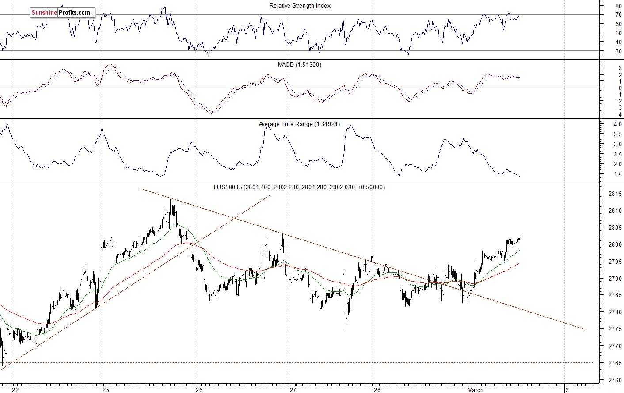This screenshot has height=393, width=624.
Task: Click the MACD -4 scale value
Action: point(619,114)
